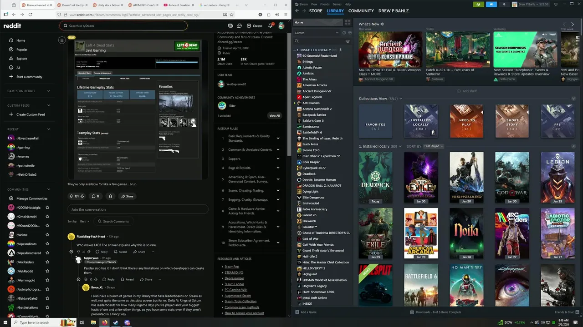Open SteamRep resource link

tap(231, 267)
